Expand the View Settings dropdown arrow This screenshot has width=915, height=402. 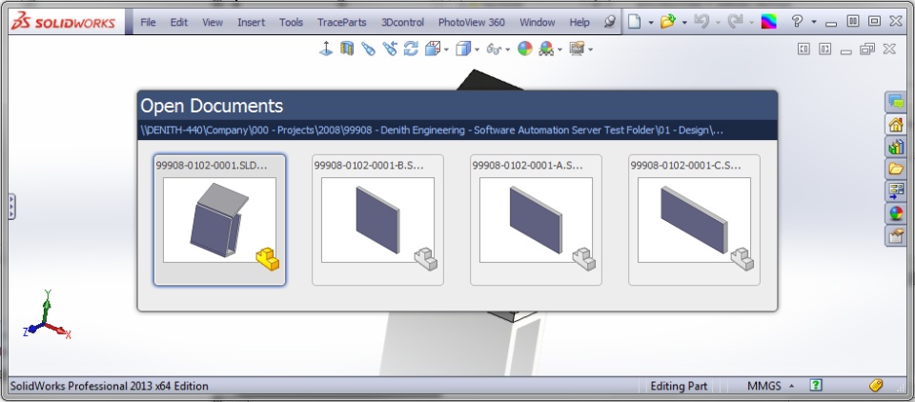tap(591, 50)
